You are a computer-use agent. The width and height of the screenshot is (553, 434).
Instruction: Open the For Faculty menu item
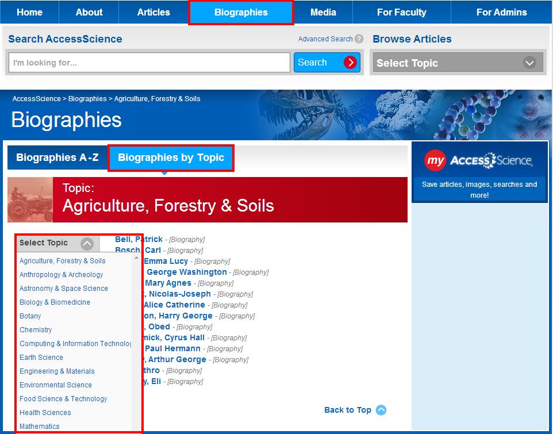[x=402, y=12]
